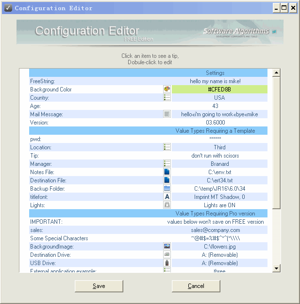This screenshot has width=300, height=304.
Task: Select the #CFED8B color value cell
Action: tap(219, 89)
